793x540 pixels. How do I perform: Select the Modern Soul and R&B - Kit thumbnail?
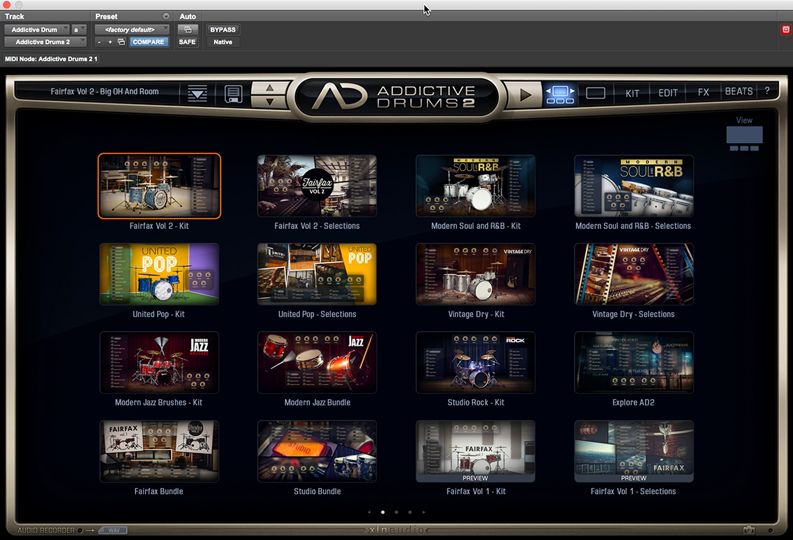[475, 186]
